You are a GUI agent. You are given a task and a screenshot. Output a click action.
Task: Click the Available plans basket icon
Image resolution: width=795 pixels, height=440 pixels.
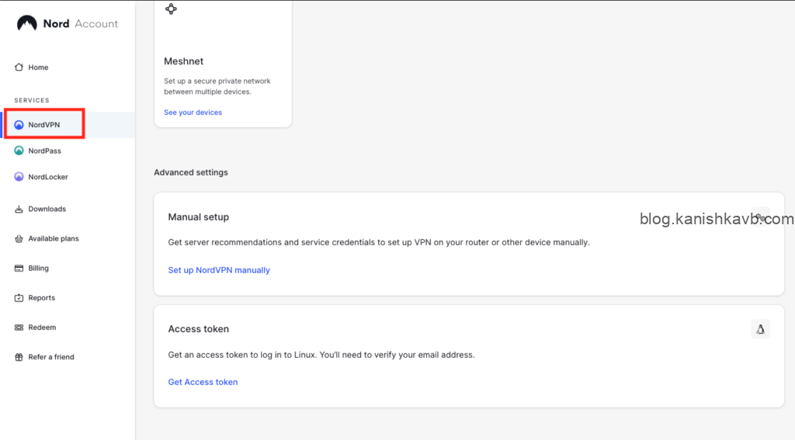[x=19, y=239]
